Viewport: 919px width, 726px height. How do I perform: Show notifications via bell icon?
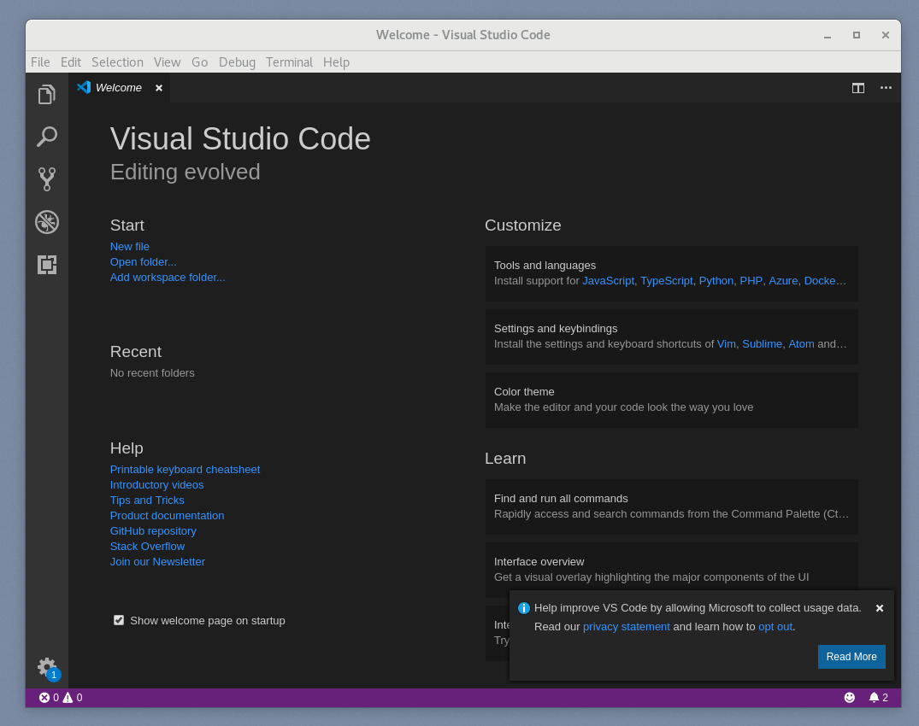(x=878, y=698)
